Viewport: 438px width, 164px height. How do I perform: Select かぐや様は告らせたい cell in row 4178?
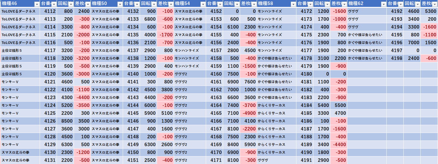[277, 58]
